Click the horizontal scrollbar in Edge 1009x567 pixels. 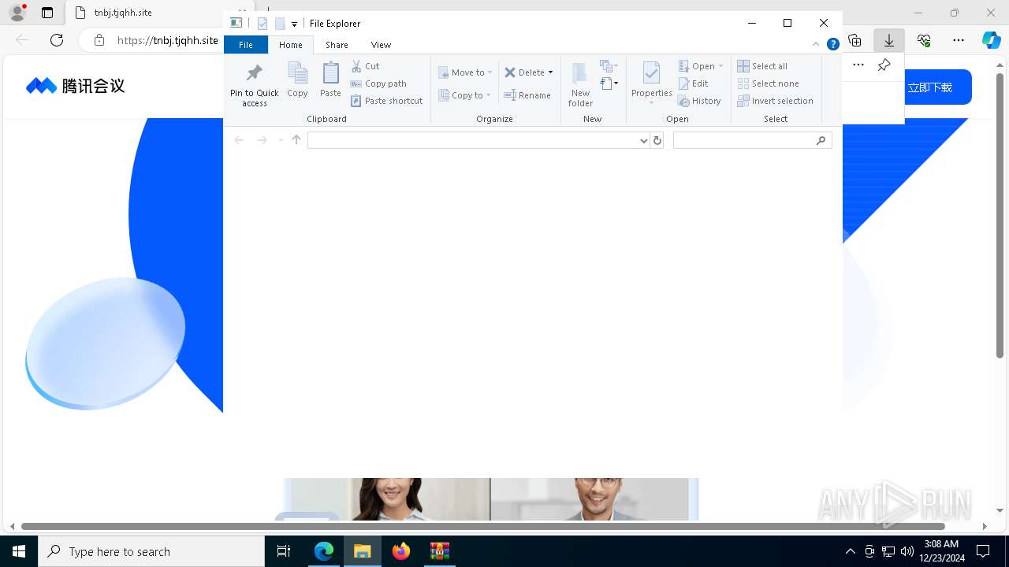pyautogui.click(x=483, y=526)
